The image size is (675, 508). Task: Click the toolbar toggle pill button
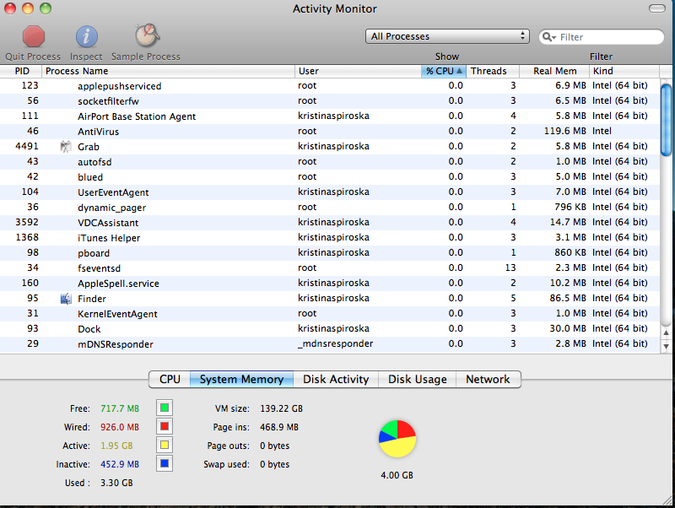pos(657,8)
